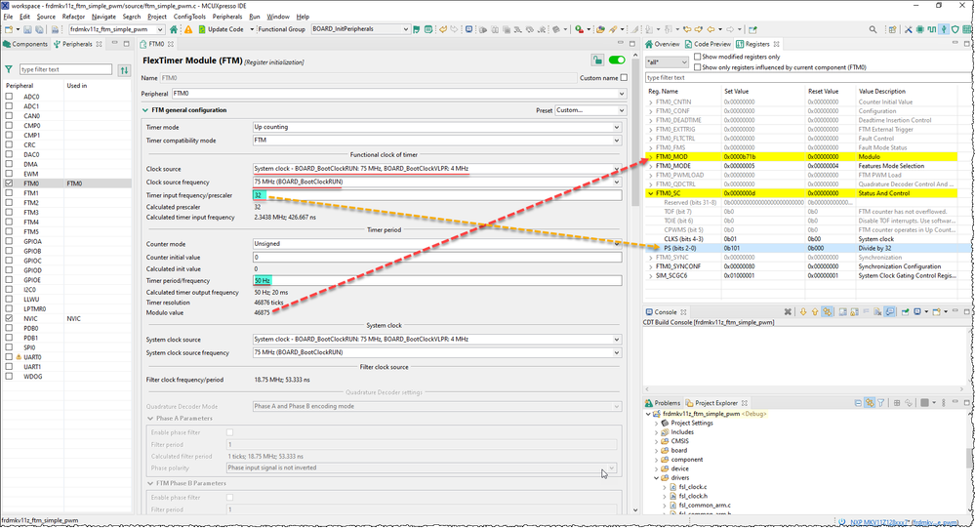Expand the Project Settings tree node
Viewport: 975px width, 528px height.
click(657, 423)
